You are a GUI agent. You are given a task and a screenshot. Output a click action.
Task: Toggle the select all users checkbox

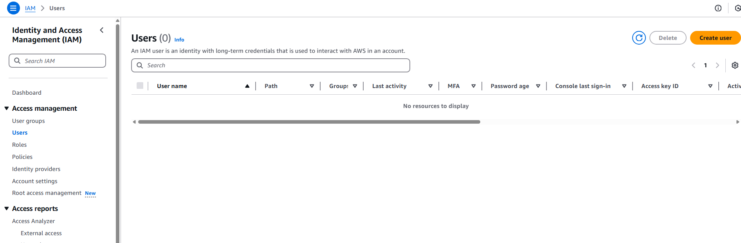[140, 86]
